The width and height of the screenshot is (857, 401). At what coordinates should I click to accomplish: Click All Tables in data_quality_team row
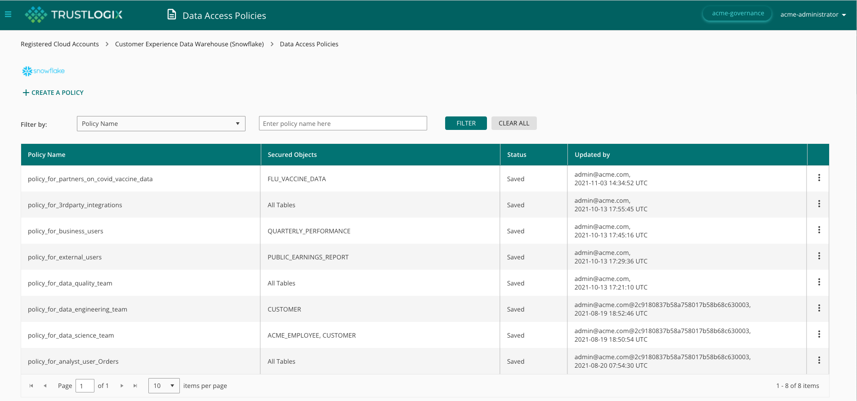[x=281, y=283]
